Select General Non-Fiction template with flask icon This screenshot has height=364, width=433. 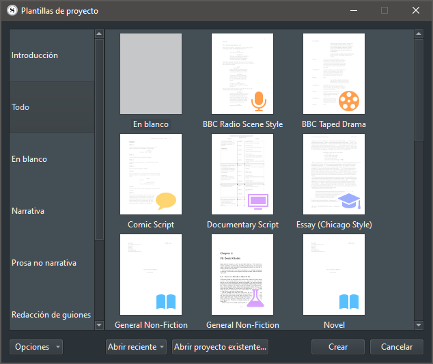[x=242, y=275]
